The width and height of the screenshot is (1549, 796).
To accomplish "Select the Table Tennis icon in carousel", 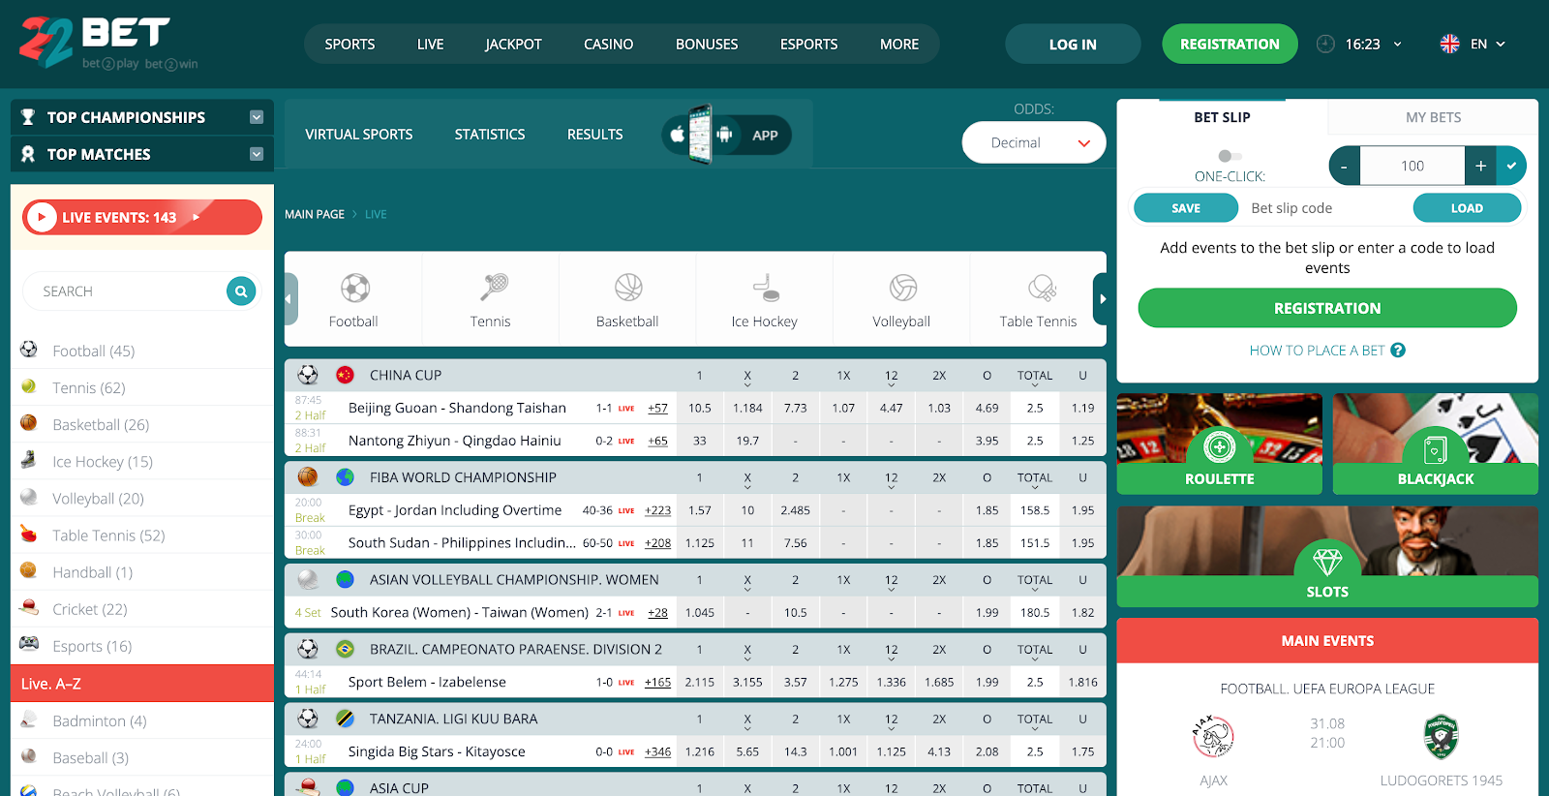I will (x=1042, y=288).
